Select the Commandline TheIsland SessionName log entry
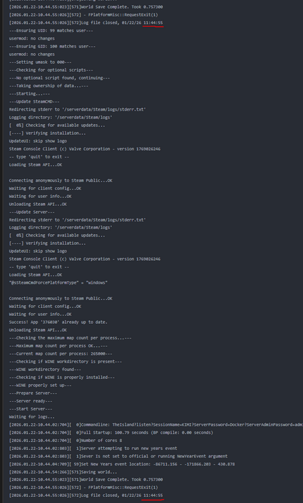Viewport: 303px width, 503px height. (156, 425)
